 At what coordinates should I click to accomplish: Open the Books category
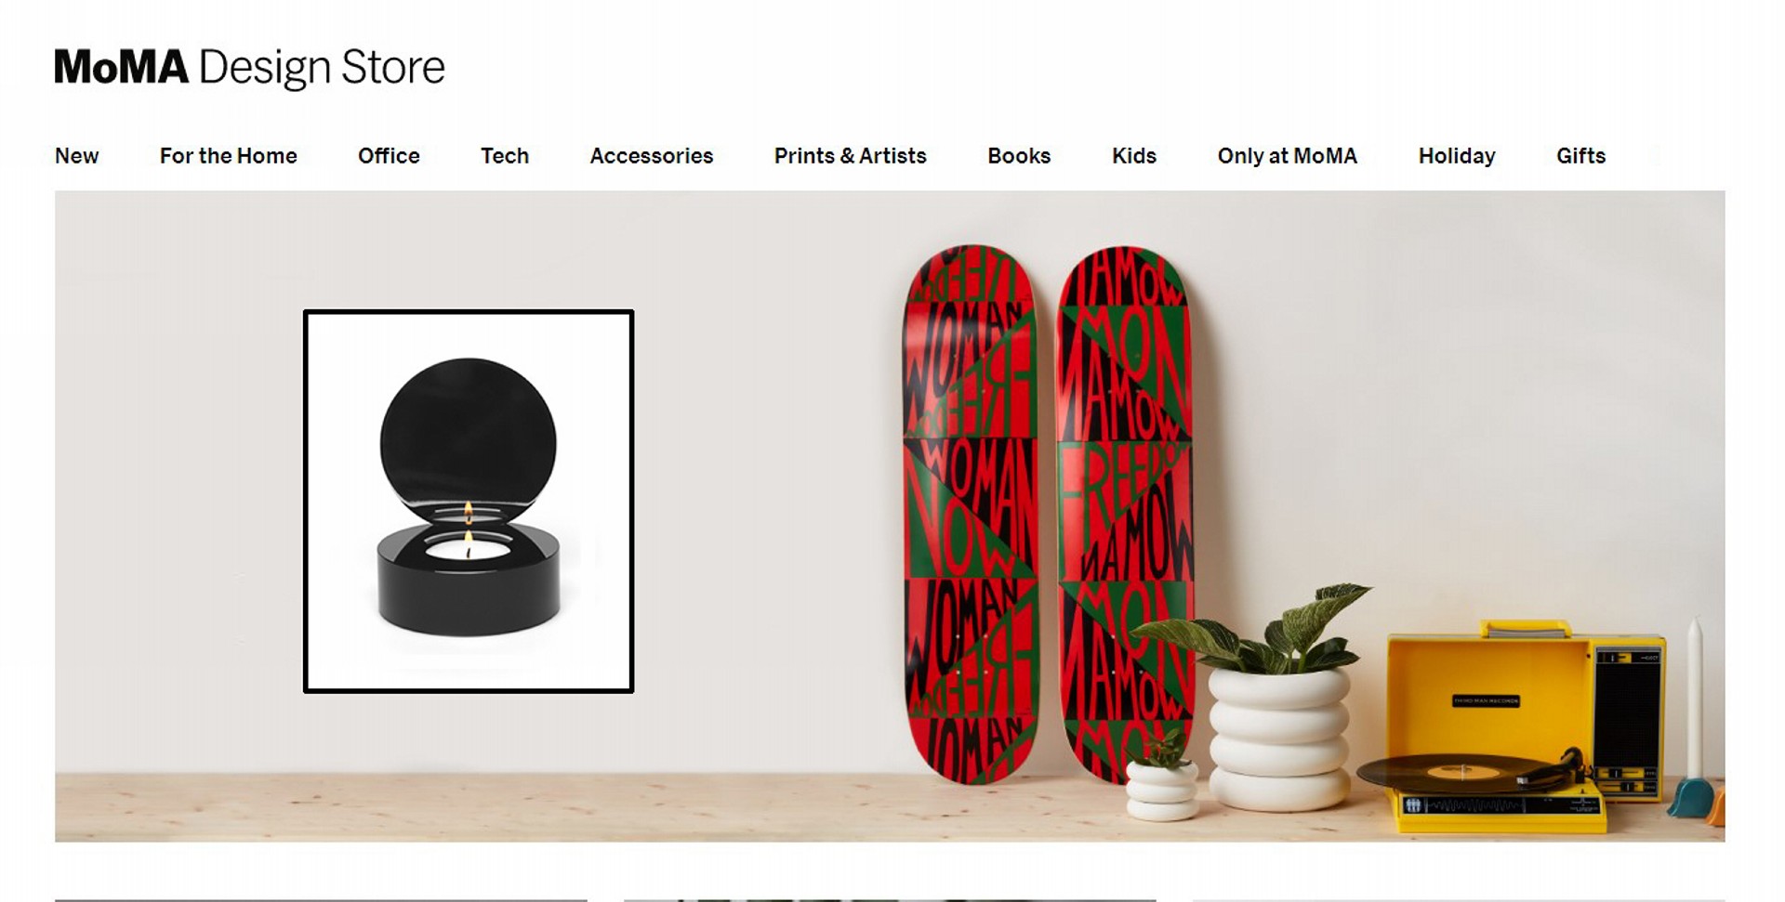pos(1019,156)
